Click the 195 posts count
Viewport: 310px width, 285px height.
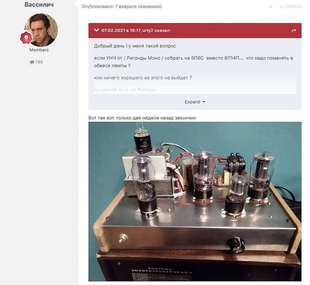39,62
